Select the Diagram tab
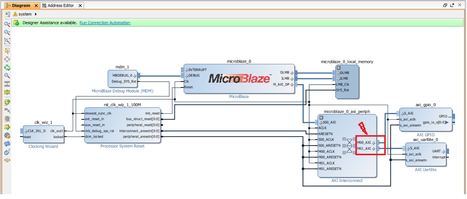 [21, 5]
